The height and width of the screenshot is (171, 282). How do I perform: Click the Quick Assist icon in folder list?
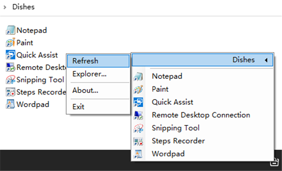[x=10, y=54]
